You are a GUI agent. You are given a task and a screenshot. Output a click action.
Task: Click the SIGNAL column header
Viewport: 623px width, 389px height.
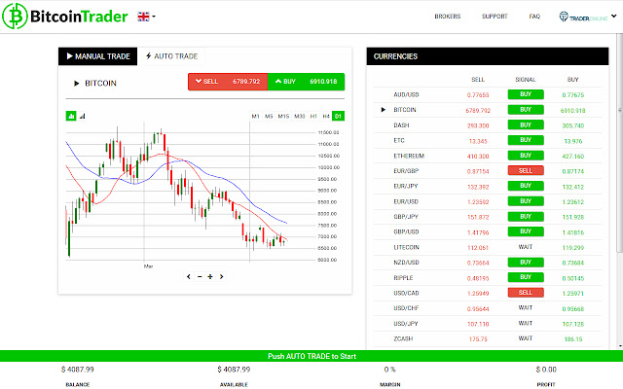[526, 80]
